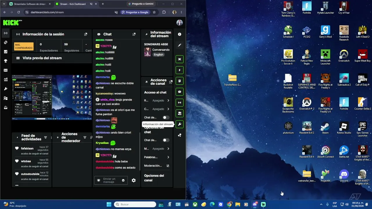372x209 pixels.
Task: Click the wrench icon in the right rail
Action: pyautogui.click(x=180, y=124)
